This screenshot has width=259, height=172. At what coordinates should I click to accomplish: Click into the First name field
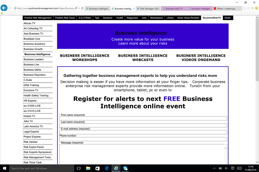point(143,119)
